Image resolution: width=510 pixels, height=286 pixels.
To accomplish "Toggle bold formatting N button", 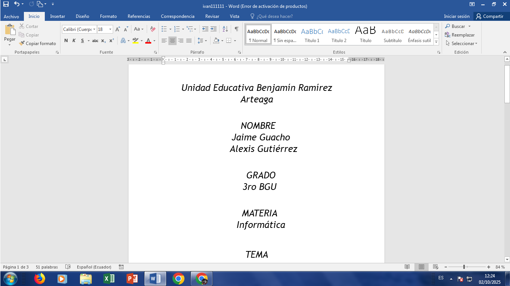I will tap(66, 41).
